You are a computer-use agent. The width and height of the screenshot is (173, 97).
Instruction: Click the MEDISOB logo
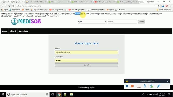click(26, 21)
